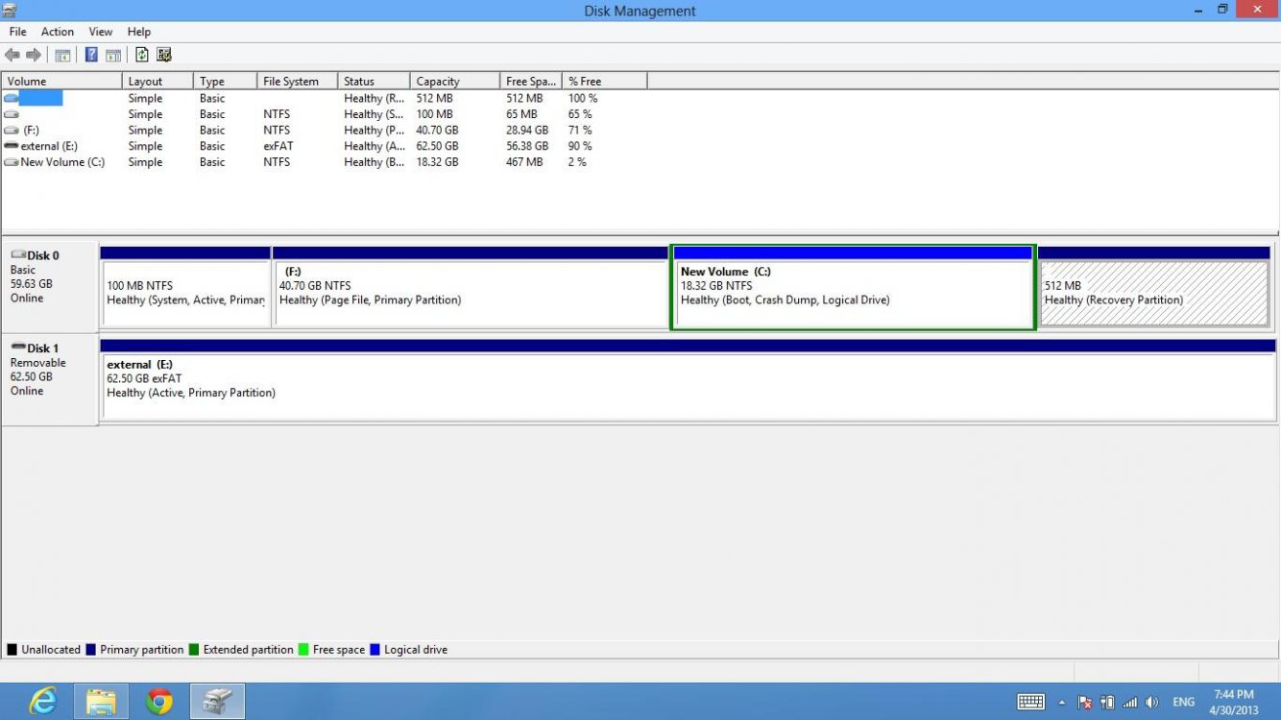Click the network signal icon in the tray

1130,702
